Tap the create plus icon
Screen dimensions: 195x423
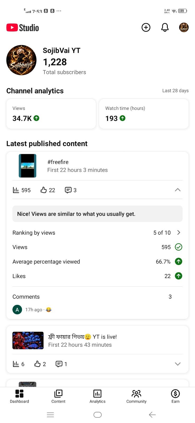pyautogui.click(x=146, y=27)
